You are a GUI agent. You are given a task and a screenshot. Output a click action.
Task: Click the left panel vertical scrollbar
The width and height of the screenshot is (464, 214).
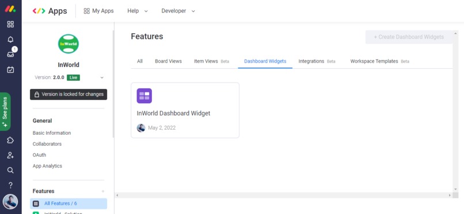[113, 84]
